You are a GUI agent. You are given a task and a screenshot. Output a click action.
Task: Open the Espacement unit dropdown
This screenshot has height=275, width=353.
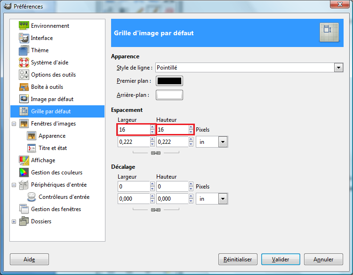(223, 142)
